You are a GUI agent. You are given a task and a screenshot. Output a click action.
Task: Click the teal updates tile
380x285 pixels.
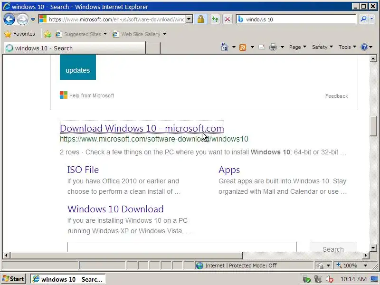[78, 67]
